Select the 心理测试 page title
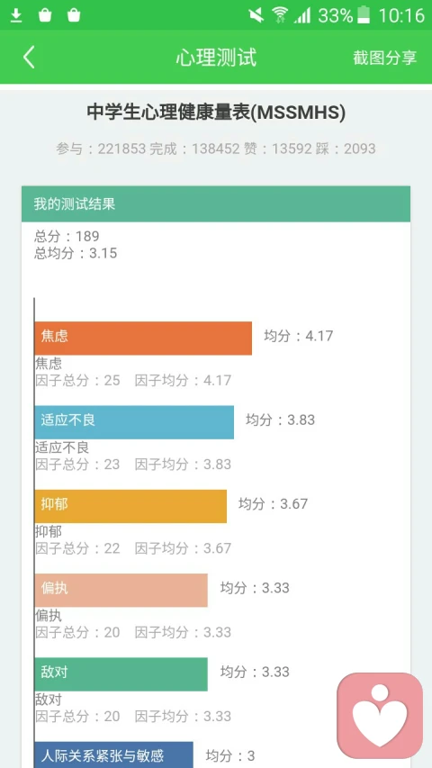This screenshot has height=768, width=432. point(216,58)
